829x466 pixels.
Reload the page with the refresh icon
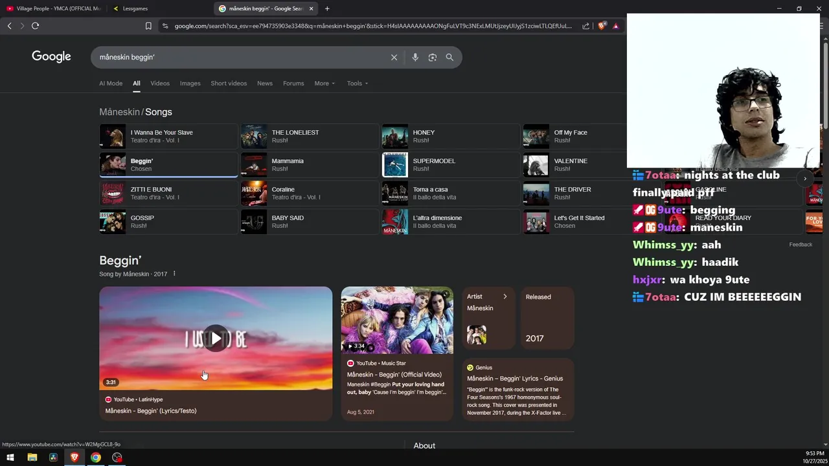(x=35, y=26)
